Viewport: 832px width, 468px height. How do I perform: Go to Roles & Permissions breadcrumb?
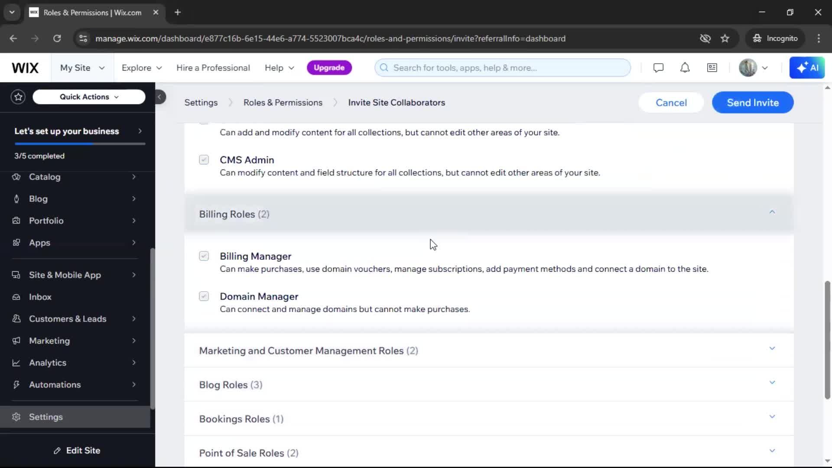tap(283, 103)
